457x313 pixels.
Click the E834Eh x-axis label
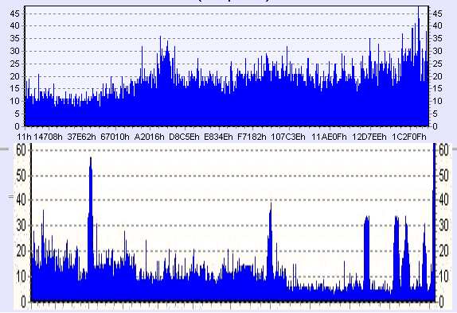(x=218, y=137)
